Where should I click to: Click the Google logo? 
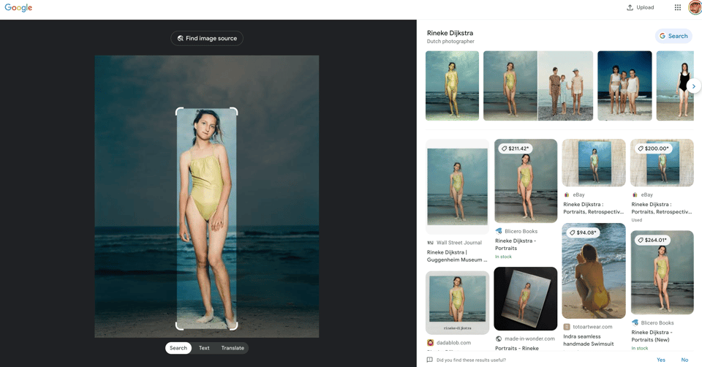coord(18,8)
